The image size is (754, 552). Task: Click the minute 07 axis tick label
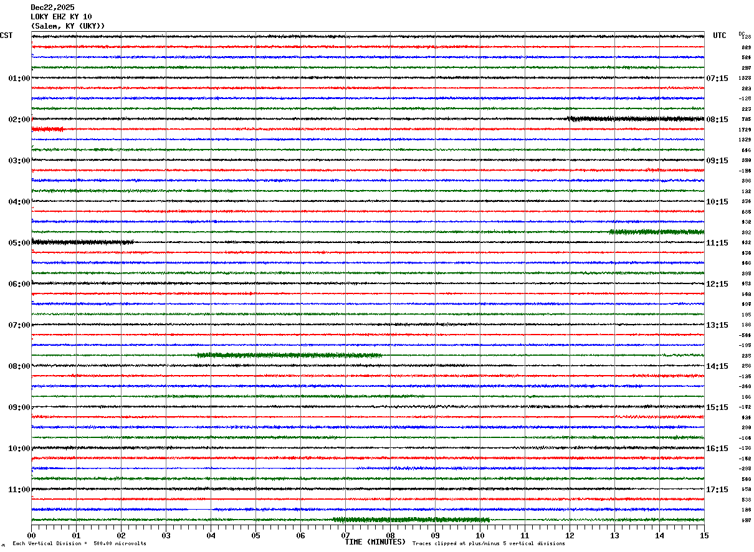tap(345, 535)
